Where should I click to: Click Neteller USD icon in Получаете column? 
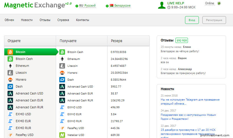[62, 135]
